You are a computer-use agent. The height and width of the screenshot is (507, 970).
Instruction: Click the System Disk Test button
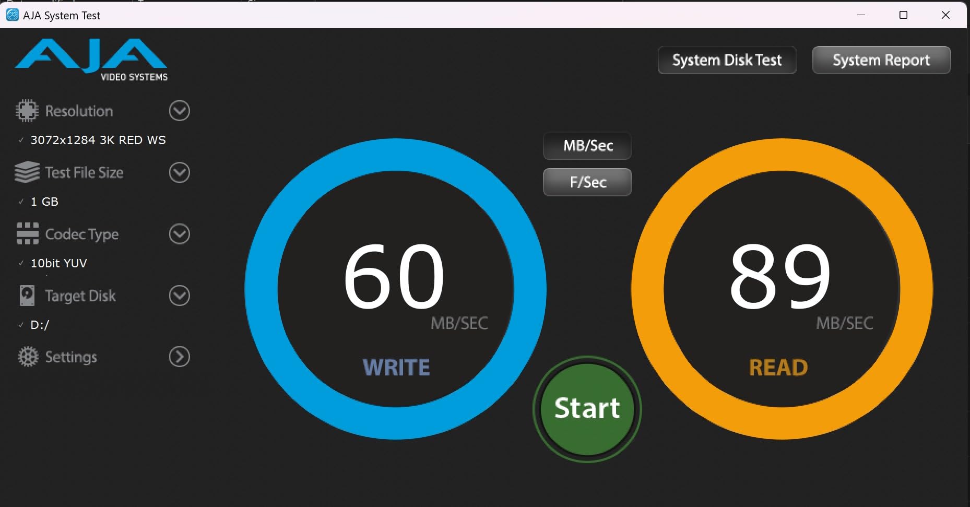point(727,60)
